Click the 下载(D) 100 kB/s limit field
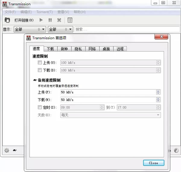181x172 pixels. pos(110,70)
